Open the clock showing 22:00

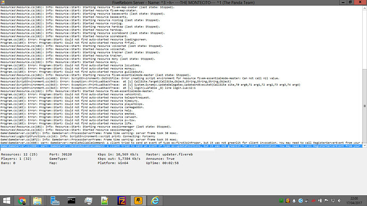coord(354,201)
